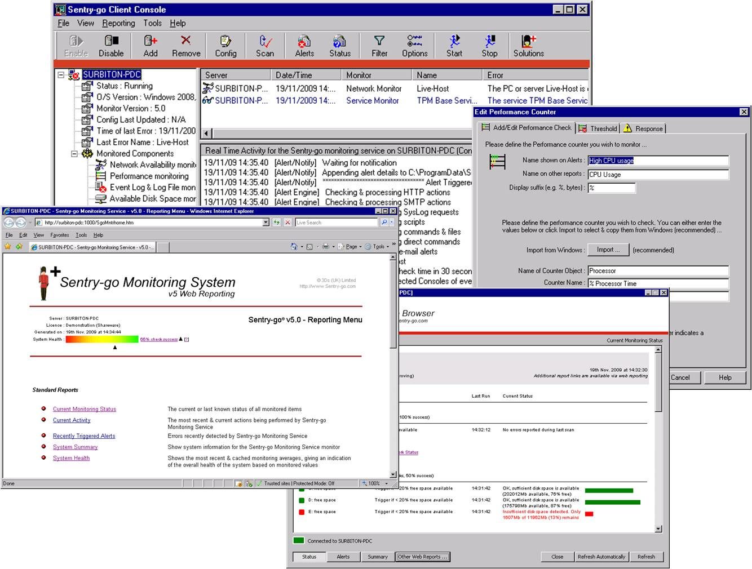Switch to the Threshold tab
Screen dimensions: 752x569
tap(598, 128)
